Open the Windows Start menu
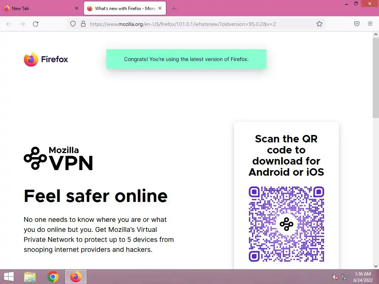Viewport: 379px width, 284px height. [x=9, y=277]
